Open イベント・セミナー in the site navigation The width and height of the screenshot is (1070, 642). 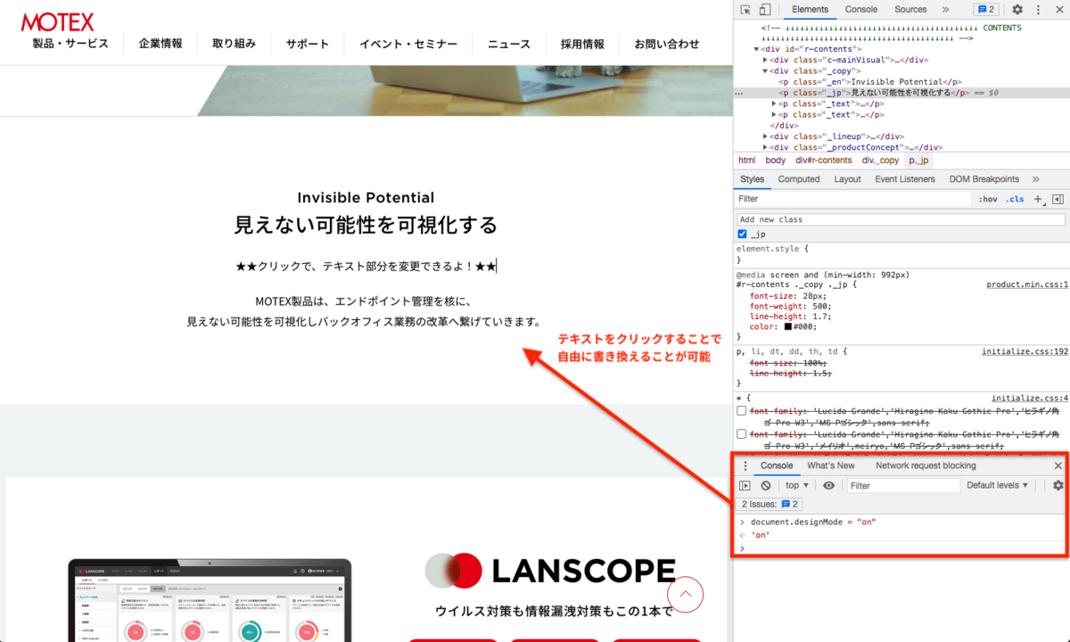408,44
